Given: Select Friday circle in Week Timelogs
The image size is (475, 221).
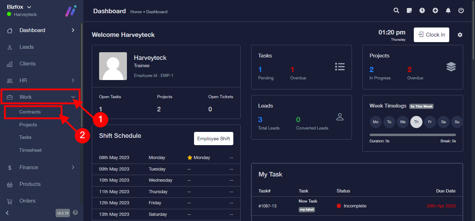Looking at the screenshot, I should tap(430, 122).
